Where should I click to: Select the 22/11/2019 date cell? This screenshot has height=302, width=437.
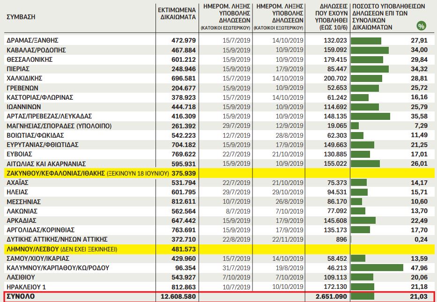point(289,239)
